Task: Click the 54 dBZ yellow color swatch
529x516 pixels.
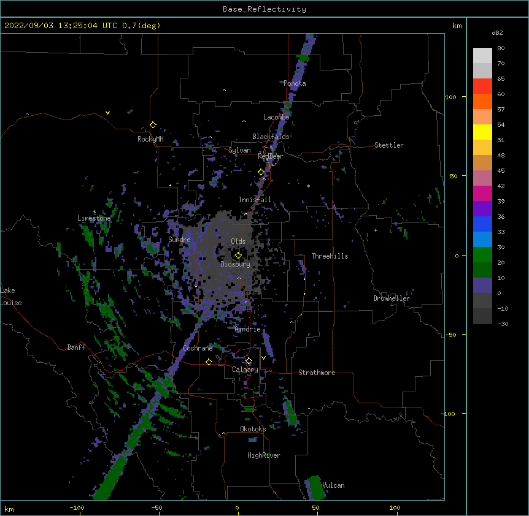Action: pos(482,132)
